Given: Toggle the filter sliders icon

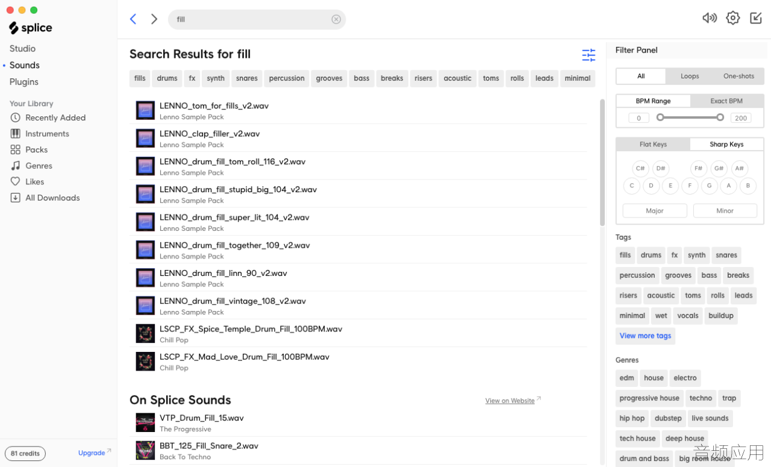Looking at the screenshot, I should tap(588, 55).
